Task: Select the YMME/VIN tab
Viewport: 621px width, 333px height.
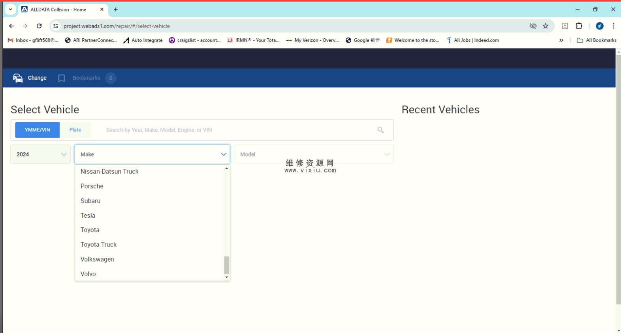Action: pos(38,130)
